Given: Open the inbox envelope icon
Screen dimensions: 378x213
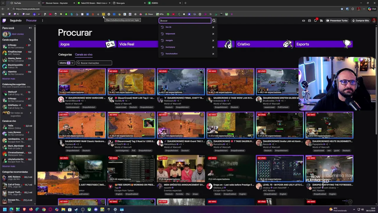Looking at the screenshot, I should click(x=309, y=21).
